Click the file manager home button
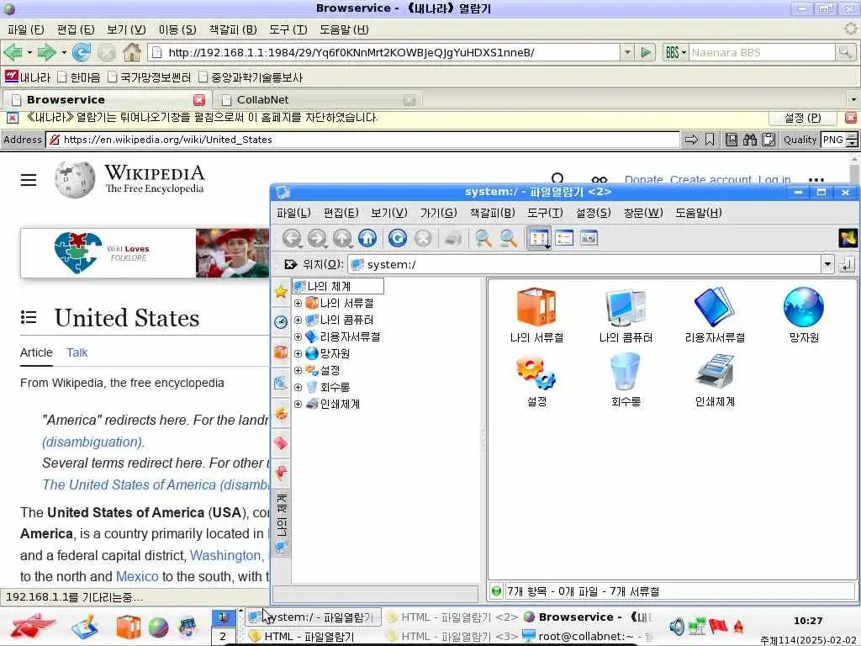Screen dimensions: 861x646 (367, 238)
